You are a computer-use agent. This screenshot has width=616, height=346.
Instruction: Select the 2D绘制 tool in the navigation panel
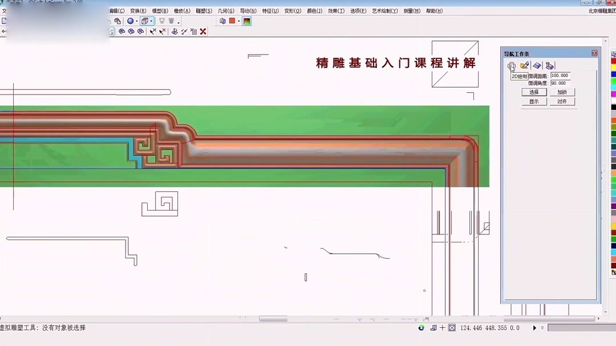pyautogui.click(x=512, y=65)
